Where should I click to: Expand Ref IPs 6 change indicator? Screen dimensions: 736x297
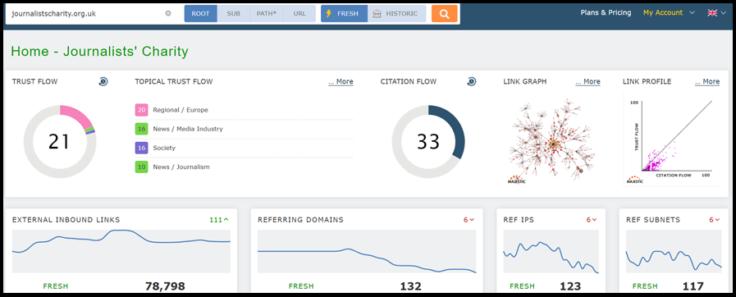pyautogui.click(x=592, y=220)
